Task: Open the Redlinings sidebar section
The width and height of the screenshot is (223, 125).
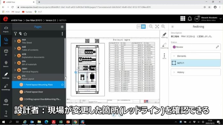Action: coord(6,76)
